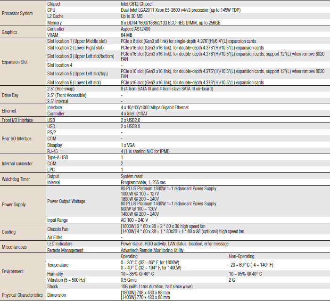The image size is (330, 301).
Task: Select the Watchdog Timer category cell
Action: (17, 179)
